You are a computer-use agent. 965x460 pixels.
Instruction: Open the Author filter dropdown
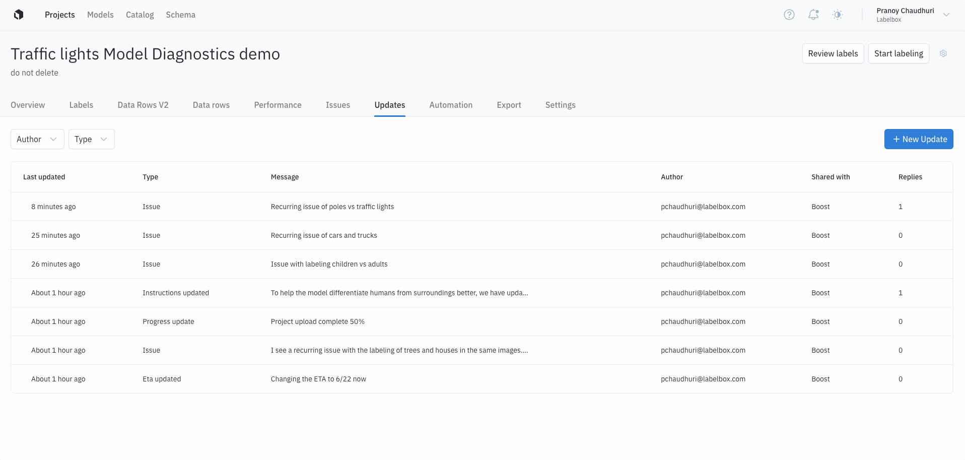[x=37, y=139]
